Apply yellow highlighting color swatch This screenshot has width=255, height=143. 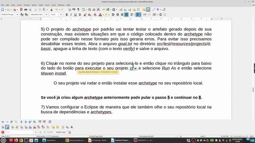coord(106,15)
